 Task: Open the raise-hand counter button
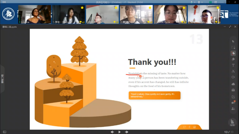233,123
